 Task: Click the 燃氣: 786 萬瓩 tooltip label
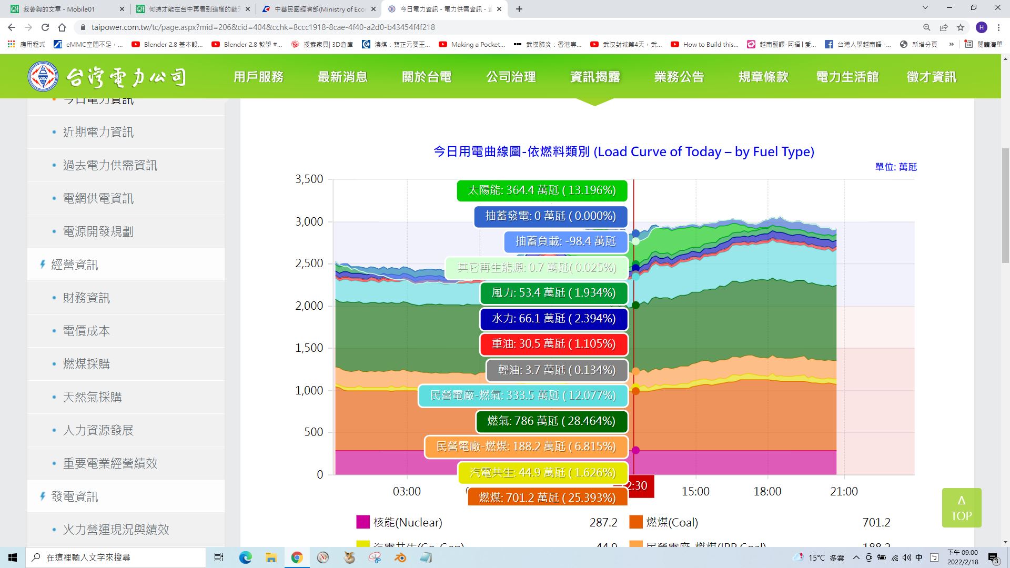point(551,421)
